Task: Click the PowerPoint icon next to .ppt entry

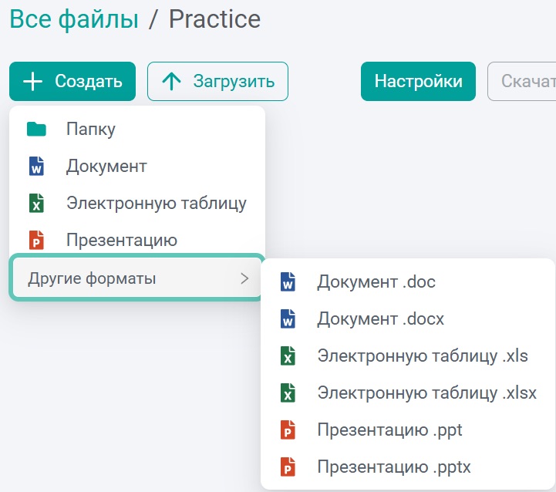Action: [x=288, y=430]
